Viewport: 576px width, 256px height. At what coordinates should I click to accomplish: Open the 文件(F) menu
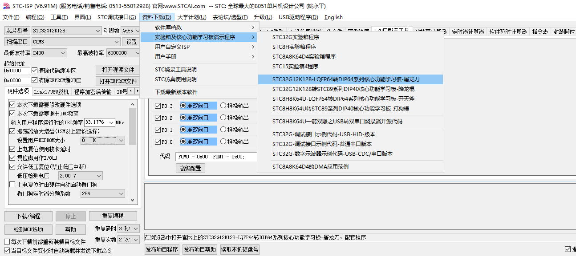tap(11, 17)
